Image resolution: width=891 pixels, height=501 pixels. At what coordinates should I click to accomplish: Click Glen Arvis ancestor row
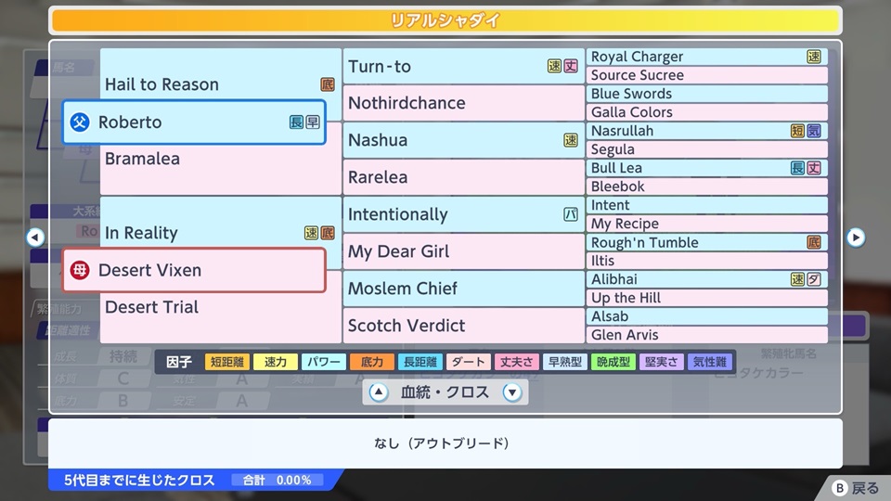point(707,335)
